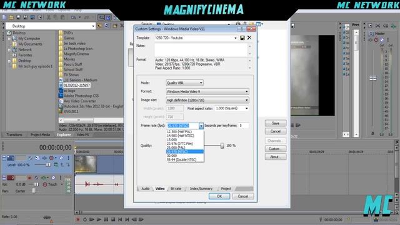Adjust the Quality slider handle

click(222, 146)
